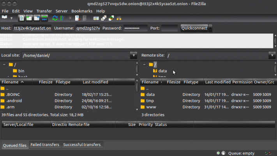Toggle synchronized browsing icon
This screenshot has width=277, height=156.
click(x=111, y=18)
